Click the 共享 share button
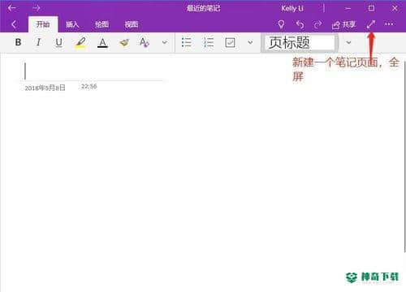406x292 pixels. click(343, 24)
